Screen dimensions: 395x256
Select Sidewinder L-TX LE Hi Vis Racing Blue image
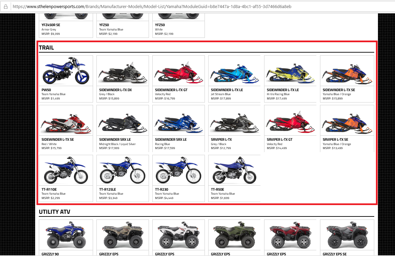coord(291,71)
